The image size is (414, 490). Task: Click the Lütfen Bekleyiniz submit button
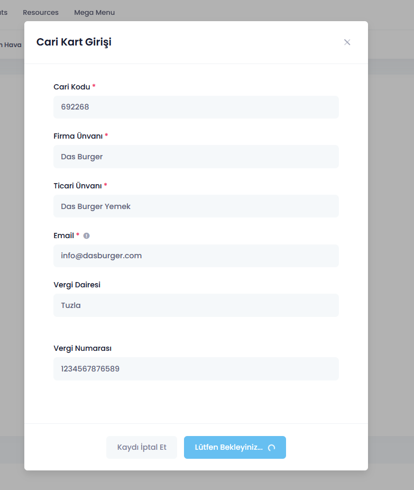(x=235, y=447)
